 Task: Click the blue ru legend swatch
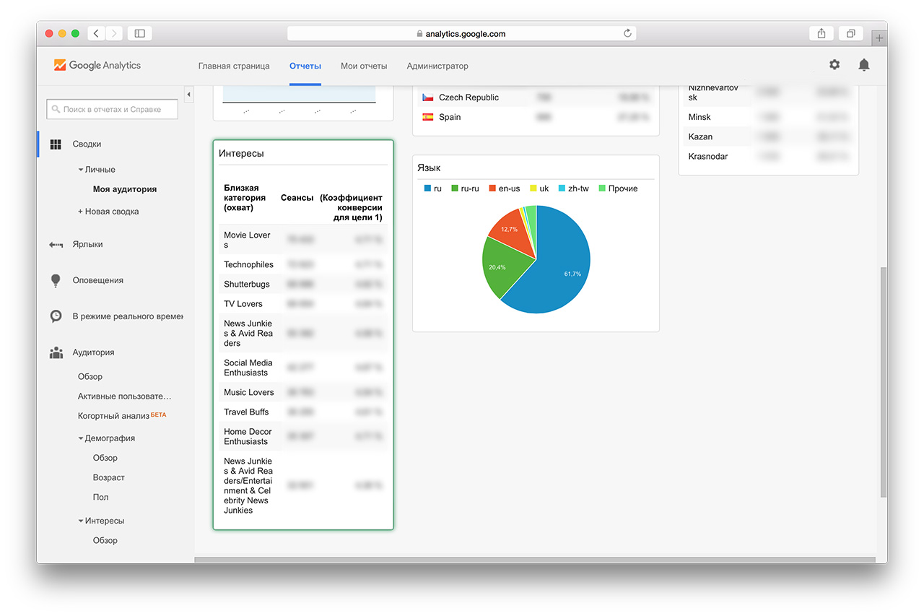click(x=427, y=188)
